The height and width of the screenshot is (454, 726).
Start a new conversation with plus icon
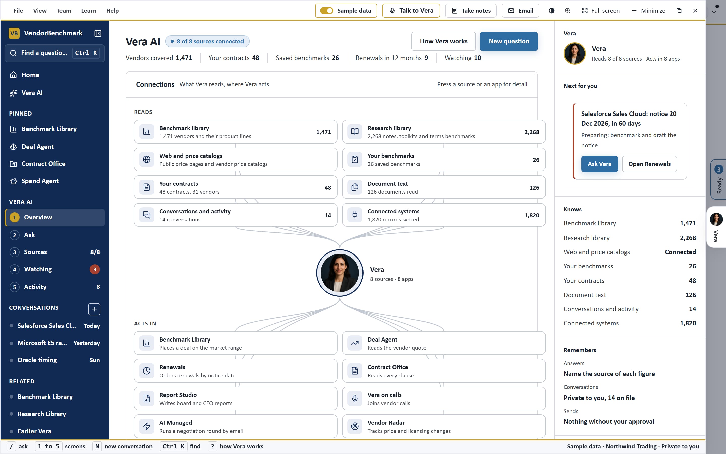click(x=94, y=309)
